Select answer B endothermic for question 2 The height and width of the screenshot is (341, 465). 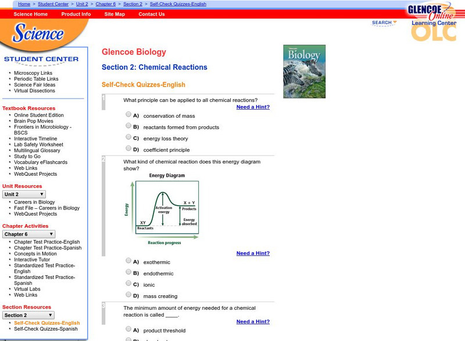128,273
